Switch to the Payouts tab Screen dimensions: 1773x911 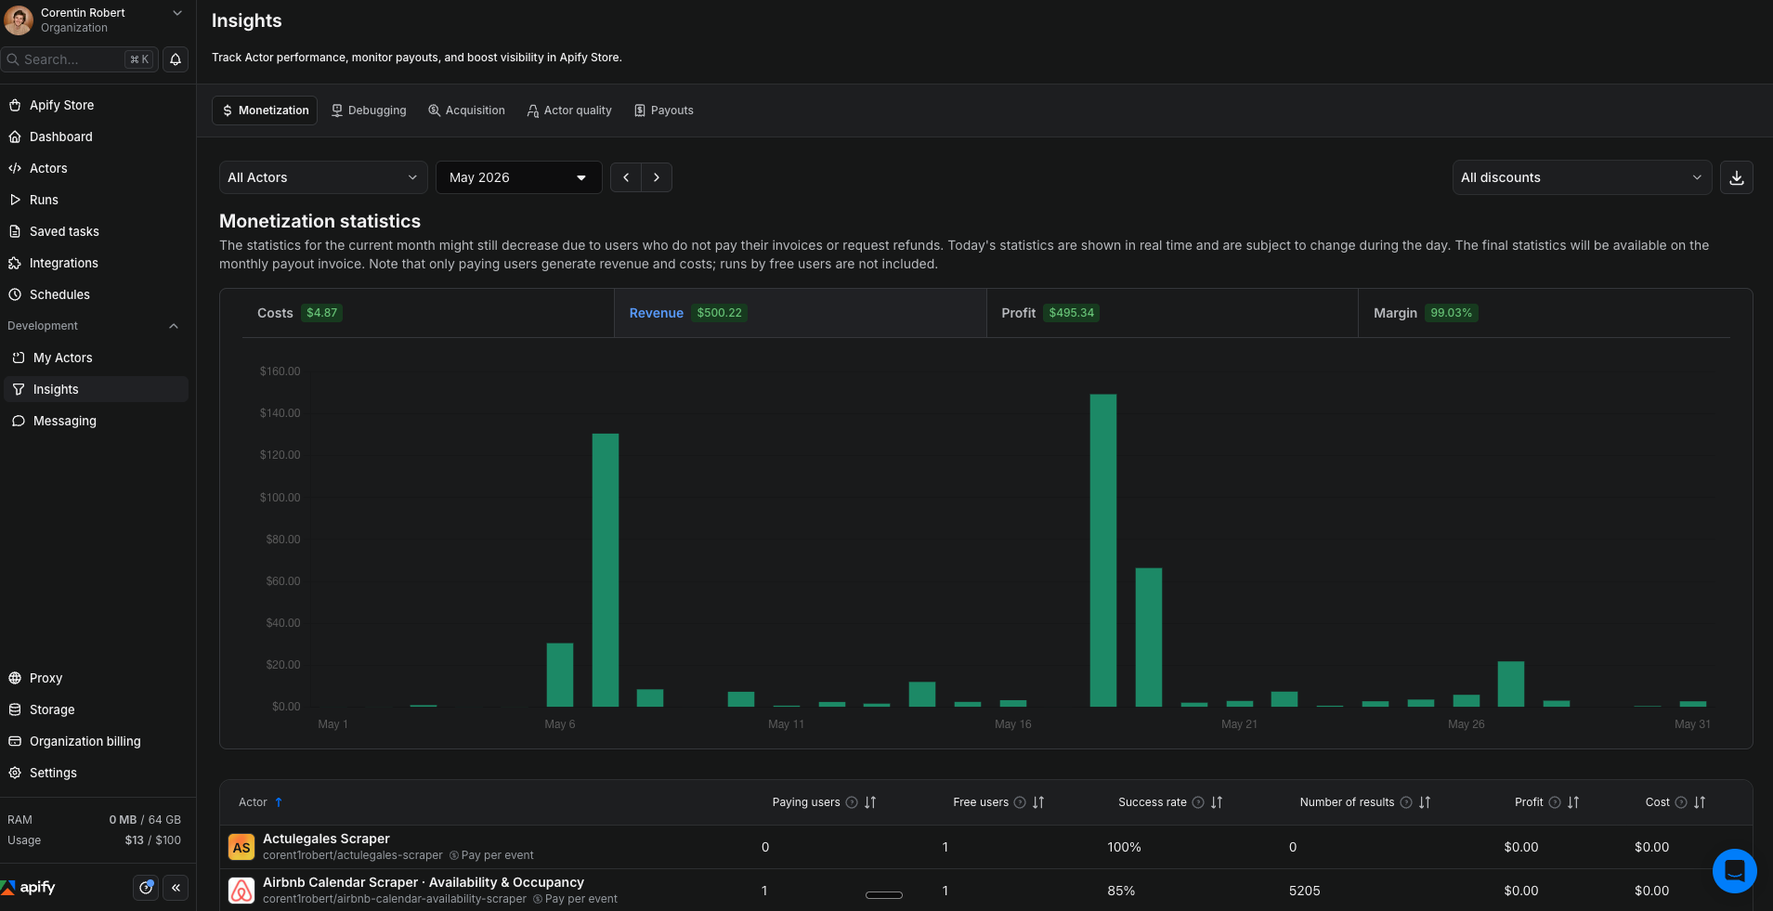tap(664, 111)
